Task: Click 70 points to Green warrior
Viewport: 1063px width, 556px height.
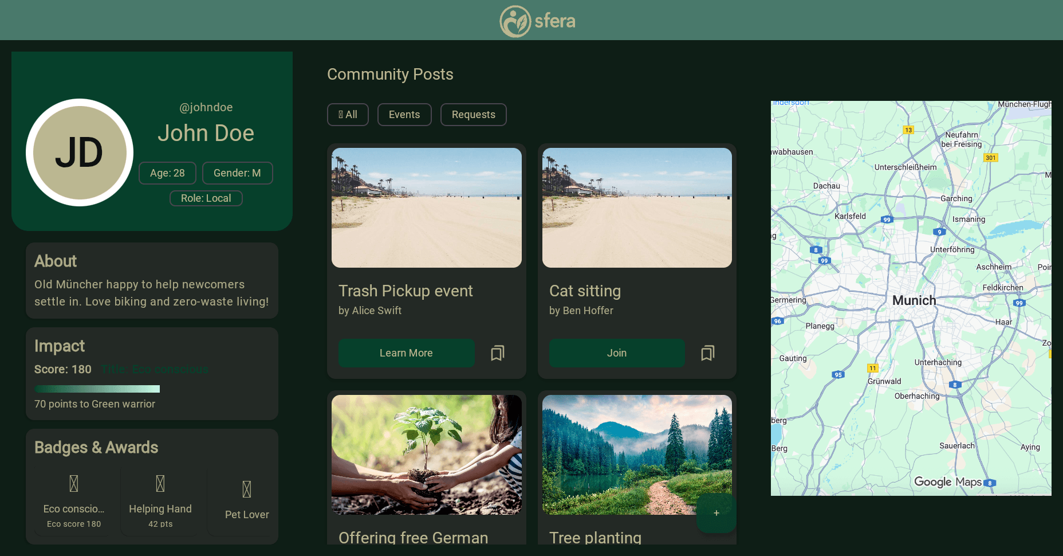Action: pyautogui.click(x=95, y=404)
